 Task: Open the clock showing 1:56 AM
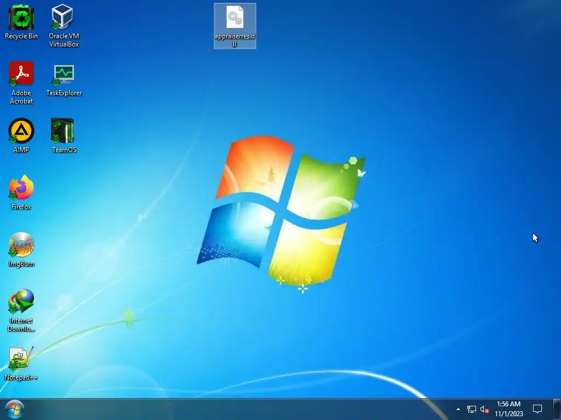point(509,409)
